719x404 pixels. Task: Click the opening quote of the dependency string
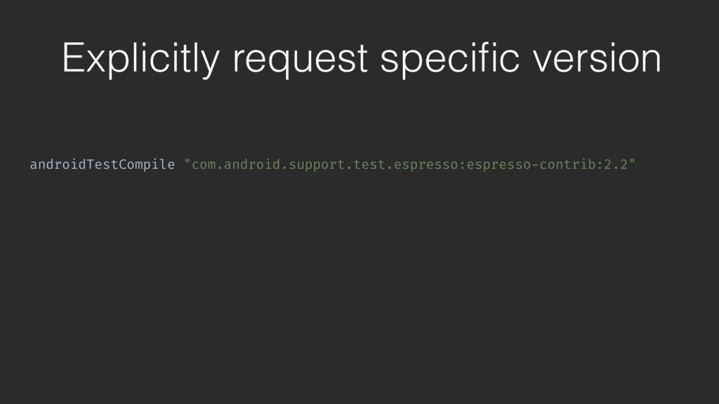point(187,161)
